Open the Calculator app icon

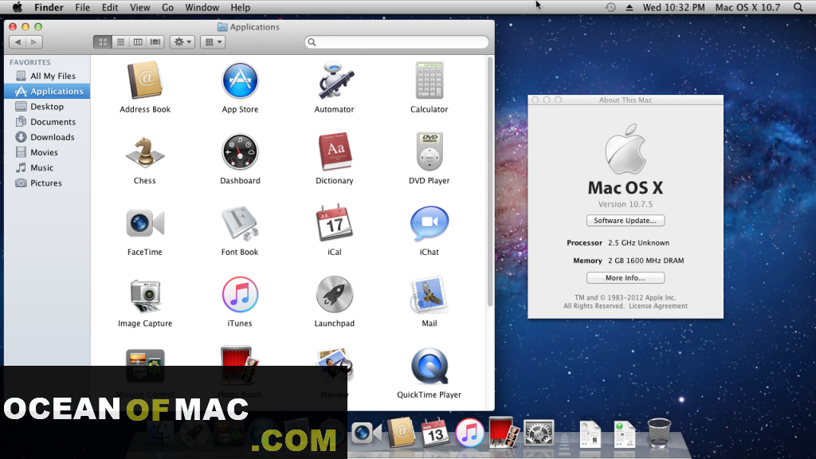tap(430, 80)
